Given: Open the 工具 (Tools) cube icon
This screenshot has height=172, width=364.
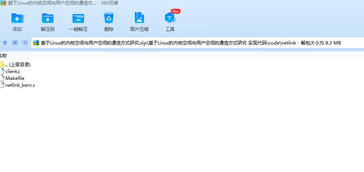Looking at the screenshot, I should [x=170, y=18].
